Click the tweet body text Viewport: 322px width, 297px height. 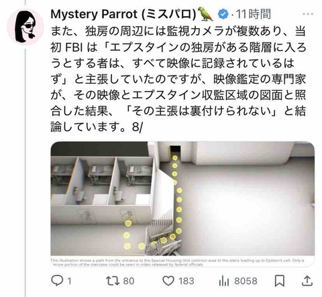178,79
